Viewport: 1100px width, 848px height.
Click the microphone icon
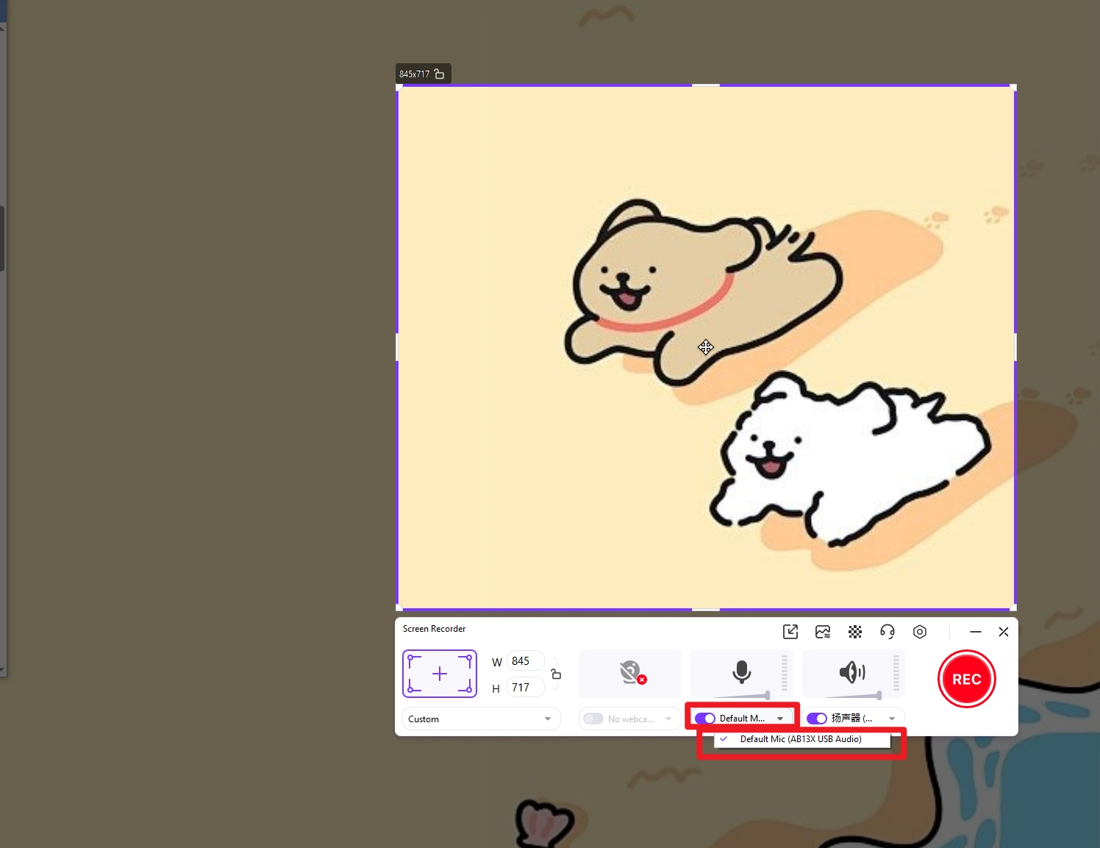click(x=741, y=671)
